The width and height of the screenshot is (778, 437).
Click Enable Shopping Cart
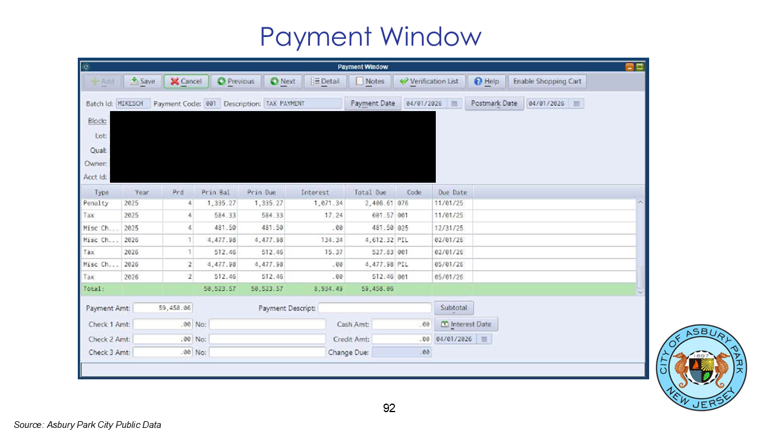547,81
